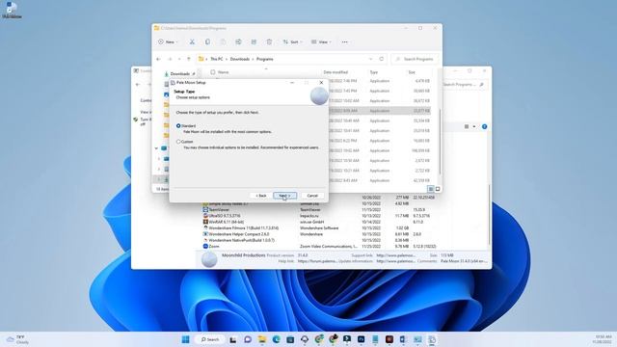
Task: Go back in the Control Panel window
Action: point(138,84)
